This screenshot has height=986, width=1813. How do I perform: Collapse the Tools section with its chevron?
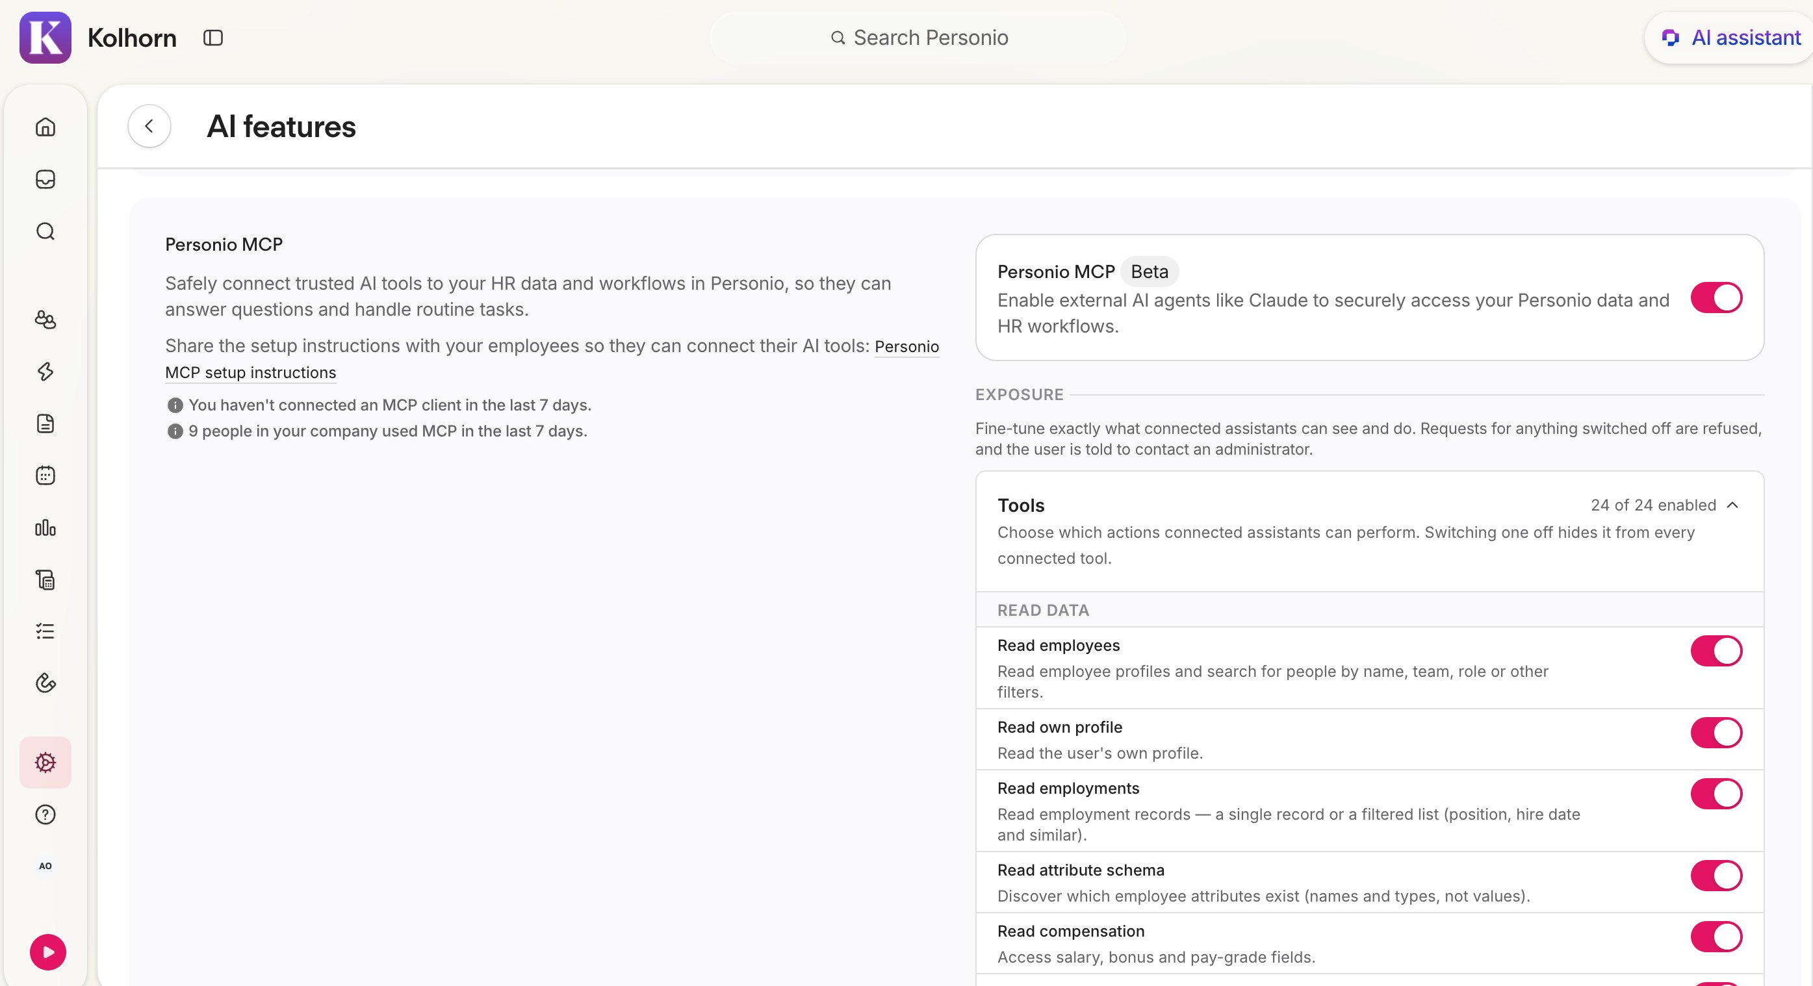pos(1733,505)
